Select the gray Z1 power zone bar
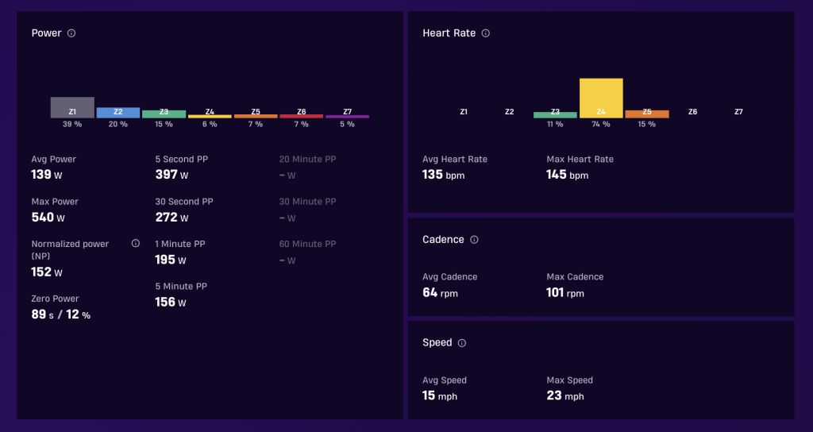The height and width of the screenshot is (432, 813). point(72,107)
